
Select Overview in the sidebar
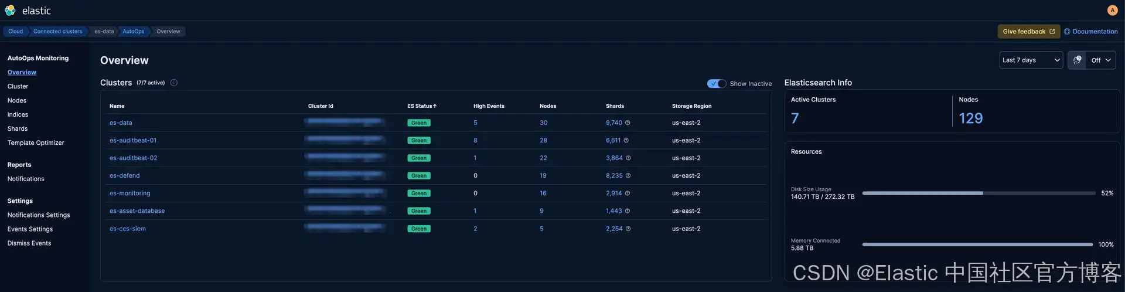pyautogui.click(x=22, y=72)
